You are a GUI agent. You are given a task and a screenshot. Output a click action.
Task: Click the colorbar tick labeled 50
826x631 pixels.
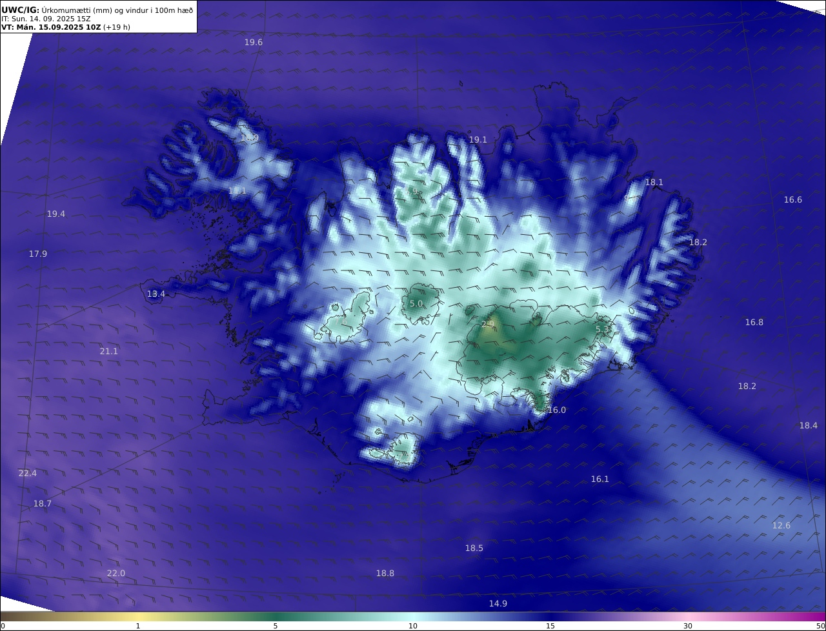click(x=821, y=626)
